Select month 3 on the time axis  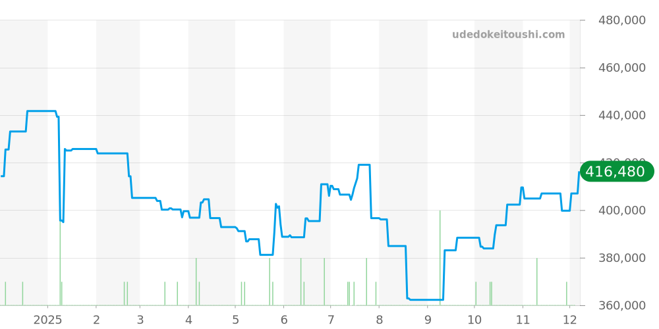(x=140, y=320)
